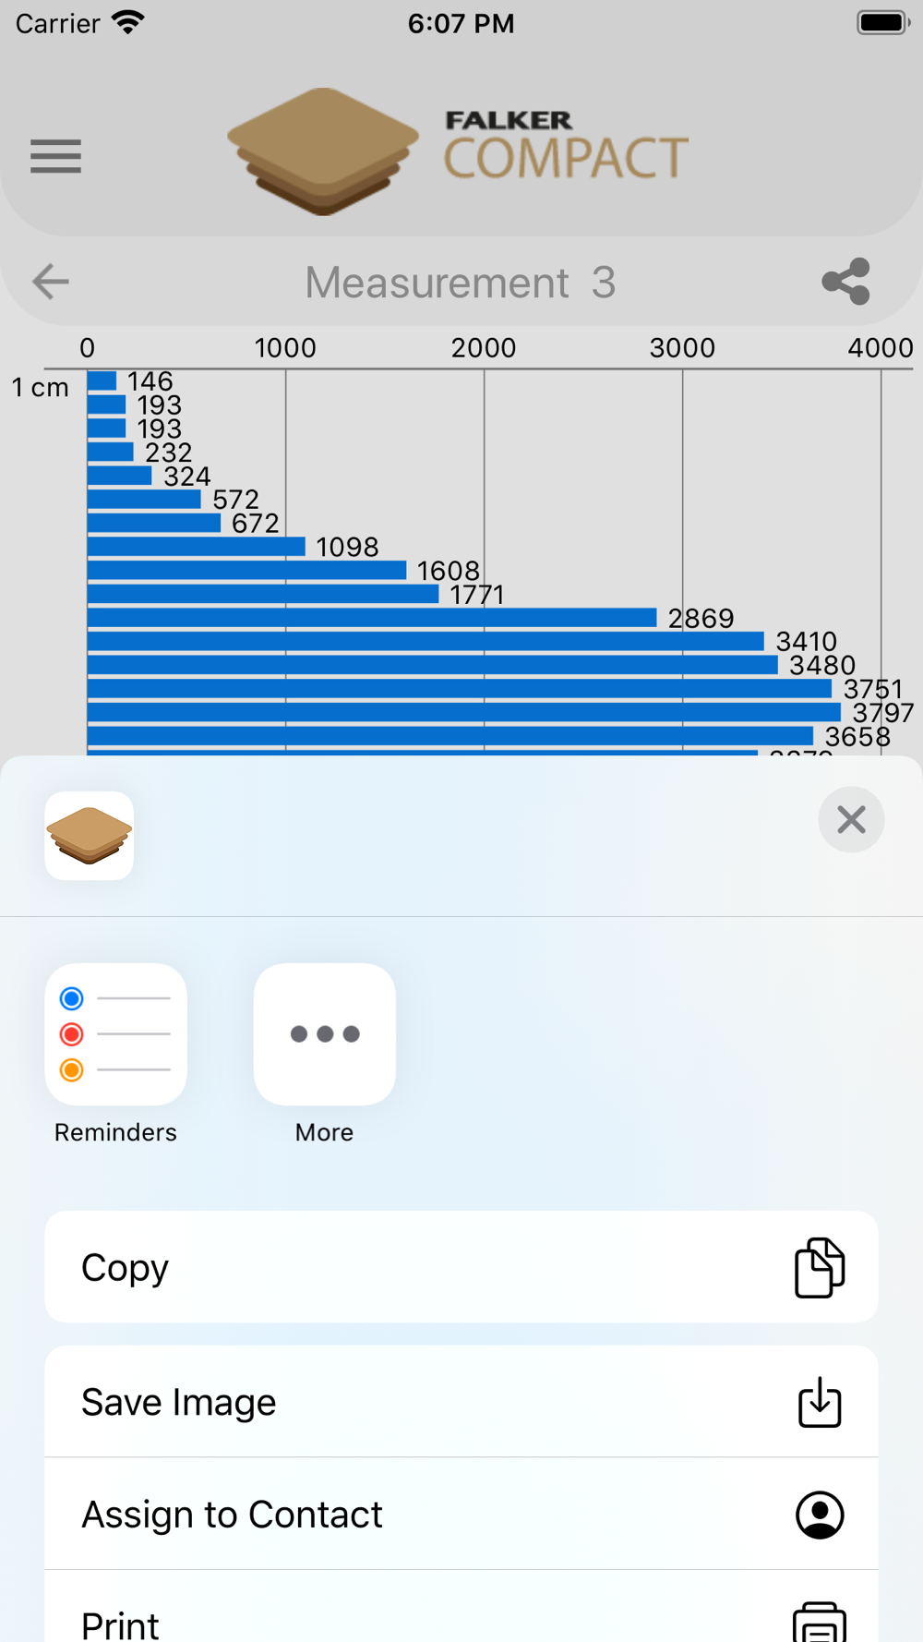Tap the printer icon

[x=820, y=1622]
